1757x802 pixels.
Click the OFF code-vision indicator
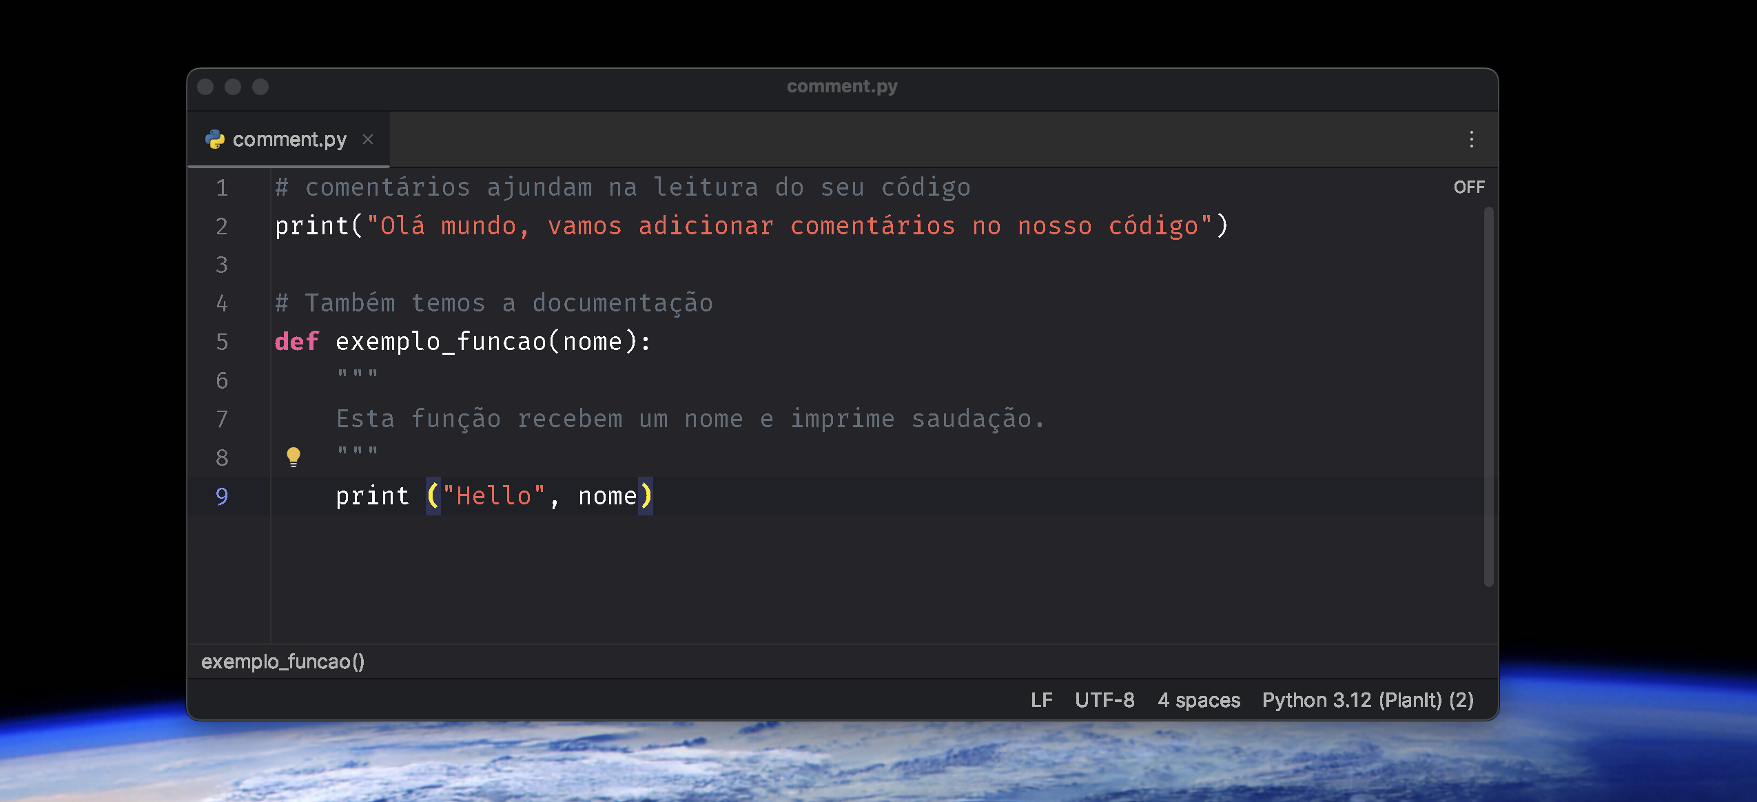pos(1469,186)
